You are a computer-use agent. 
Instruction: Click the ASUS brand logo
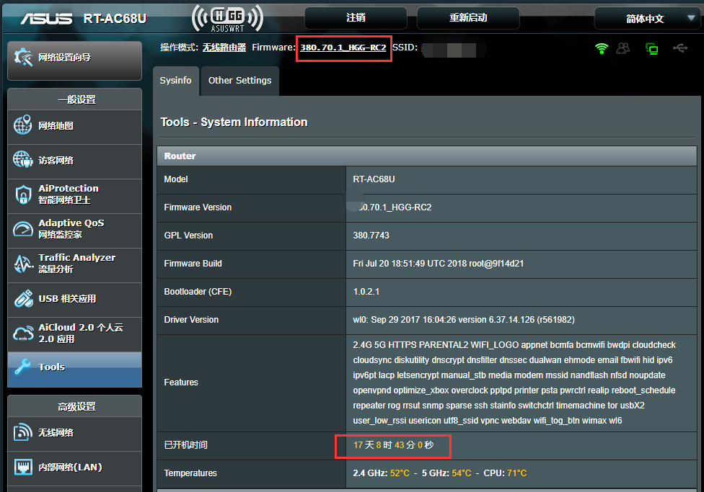[46, 19]
